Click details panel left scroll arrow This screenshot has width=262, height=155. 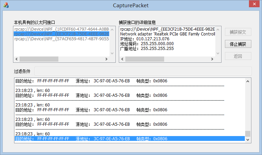[122, 59]
